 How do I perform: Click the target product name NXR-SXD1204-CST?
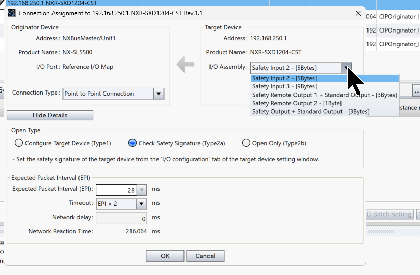point(276,52)
